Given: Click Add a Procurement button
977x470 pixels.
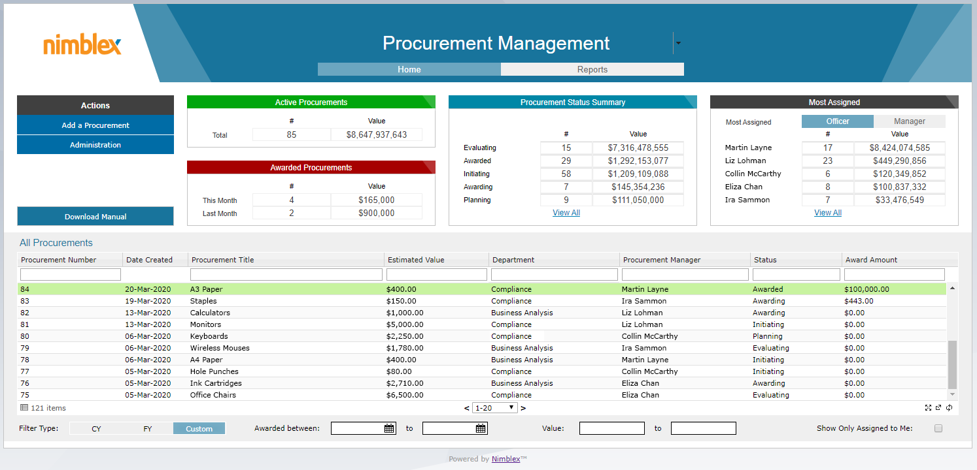Looking at the screenshot, I should pos(95,125).
